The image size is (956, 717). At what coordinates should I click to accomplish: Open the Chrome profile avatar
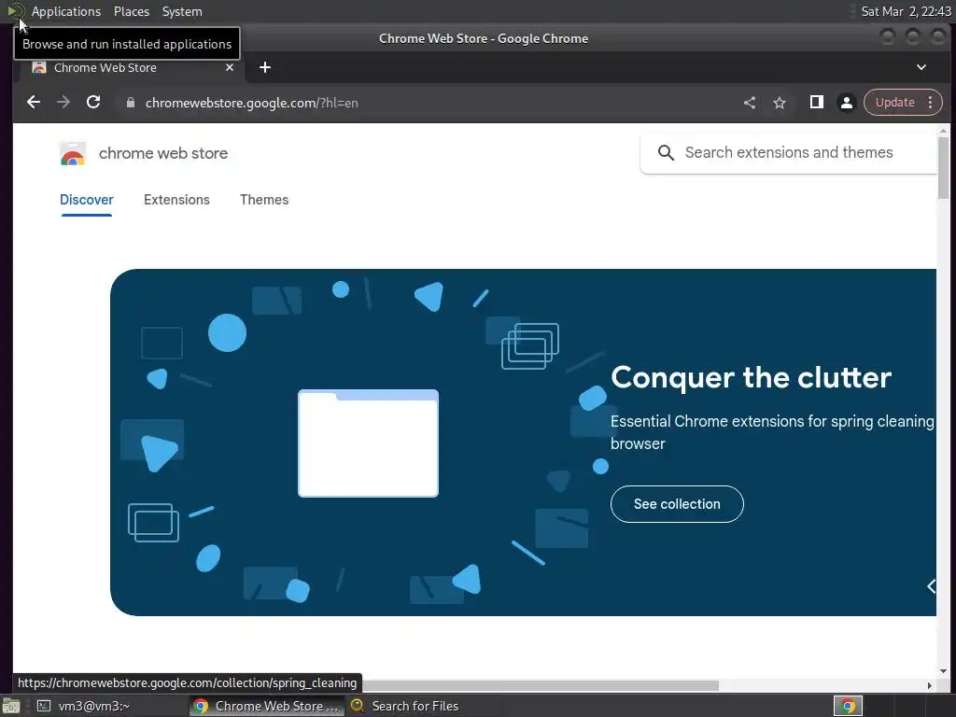[x=846, y=103]
